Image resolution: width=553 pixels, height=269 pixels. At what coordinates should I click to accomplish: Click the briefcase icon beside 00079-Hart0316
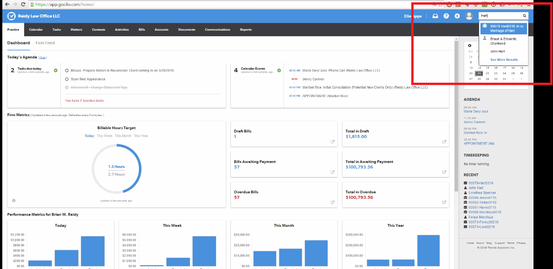485,26
